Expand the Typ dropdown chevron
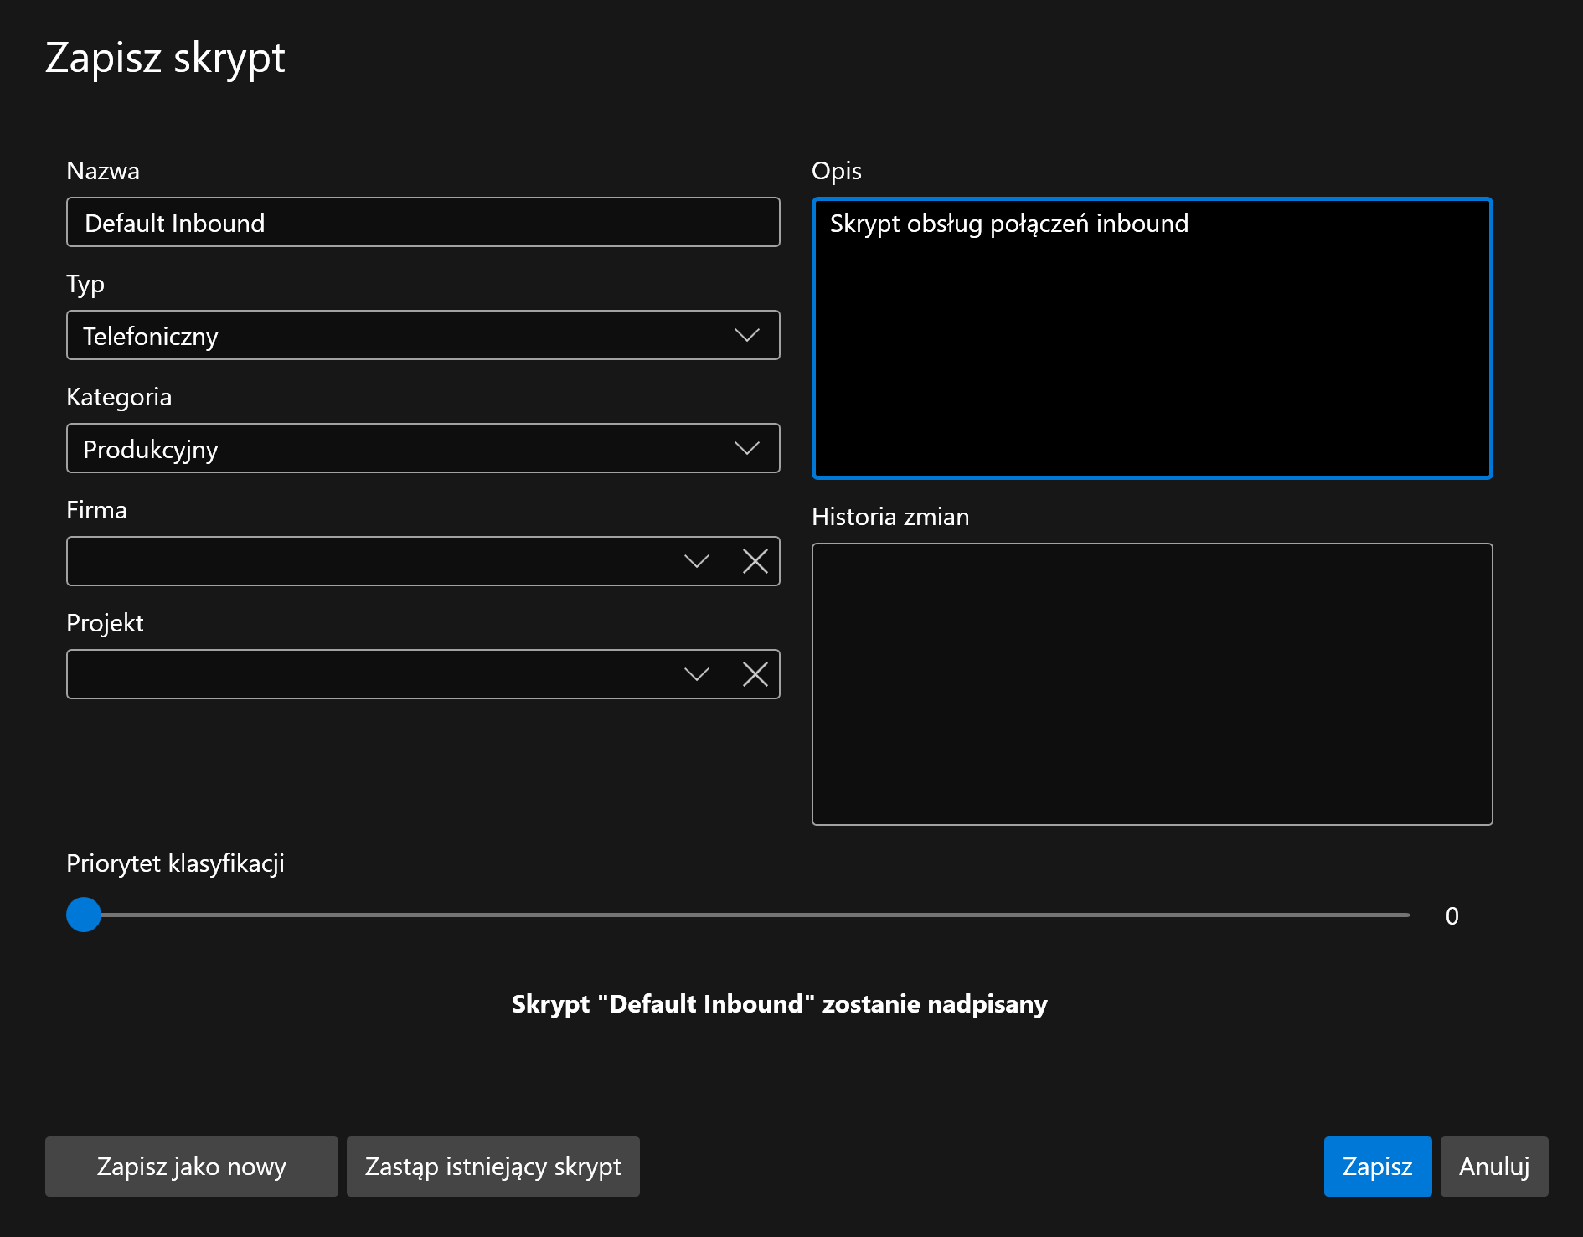 coord(746,335)
